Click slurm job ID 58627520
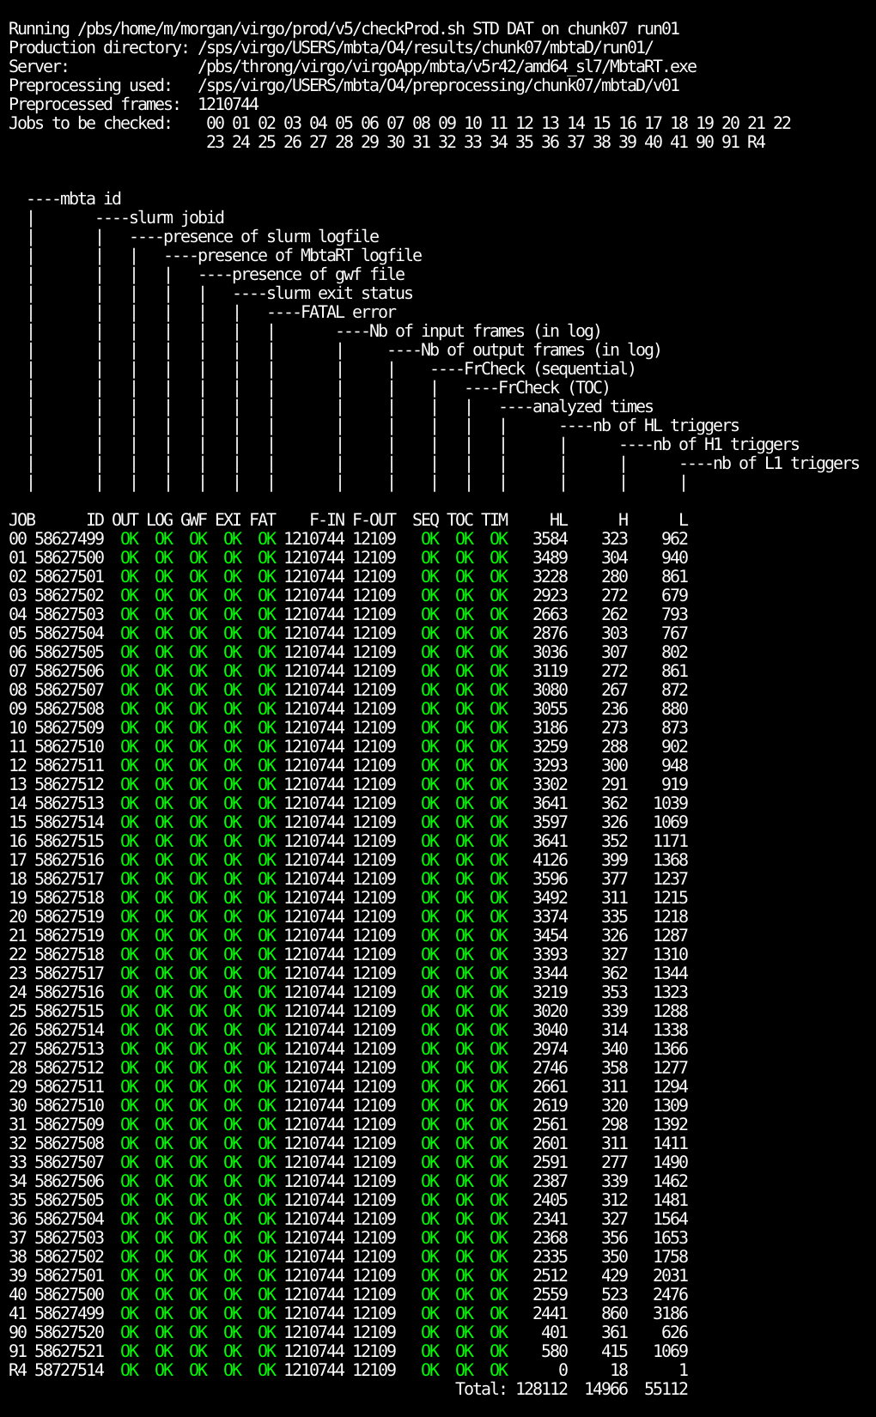Screen dimensions: 876x1417 (70, 1332)
